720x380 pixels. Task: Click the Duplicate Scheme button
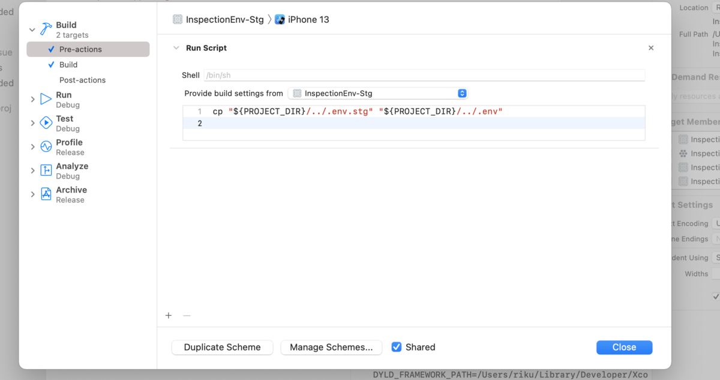(222, 347)
